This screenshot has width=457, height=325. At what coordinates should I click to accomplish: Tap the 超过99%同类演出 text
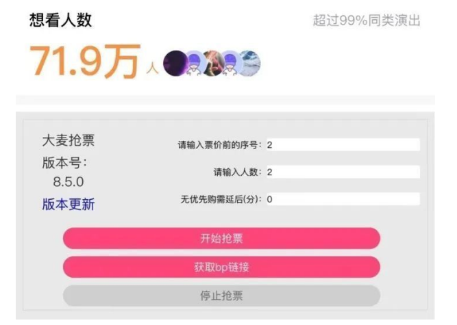367,21
